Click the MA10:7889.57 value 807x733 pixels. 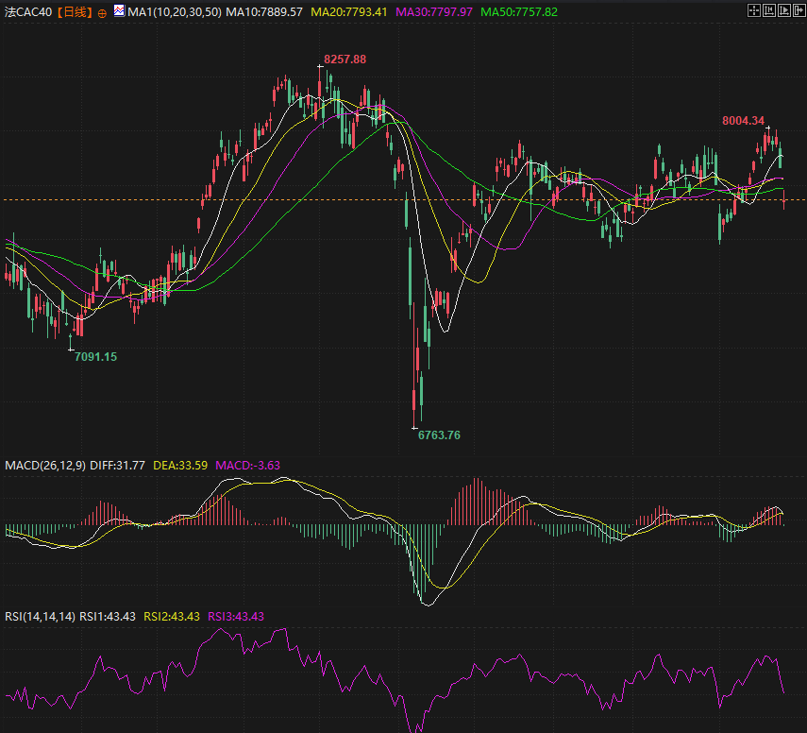[x=264, y=12]
